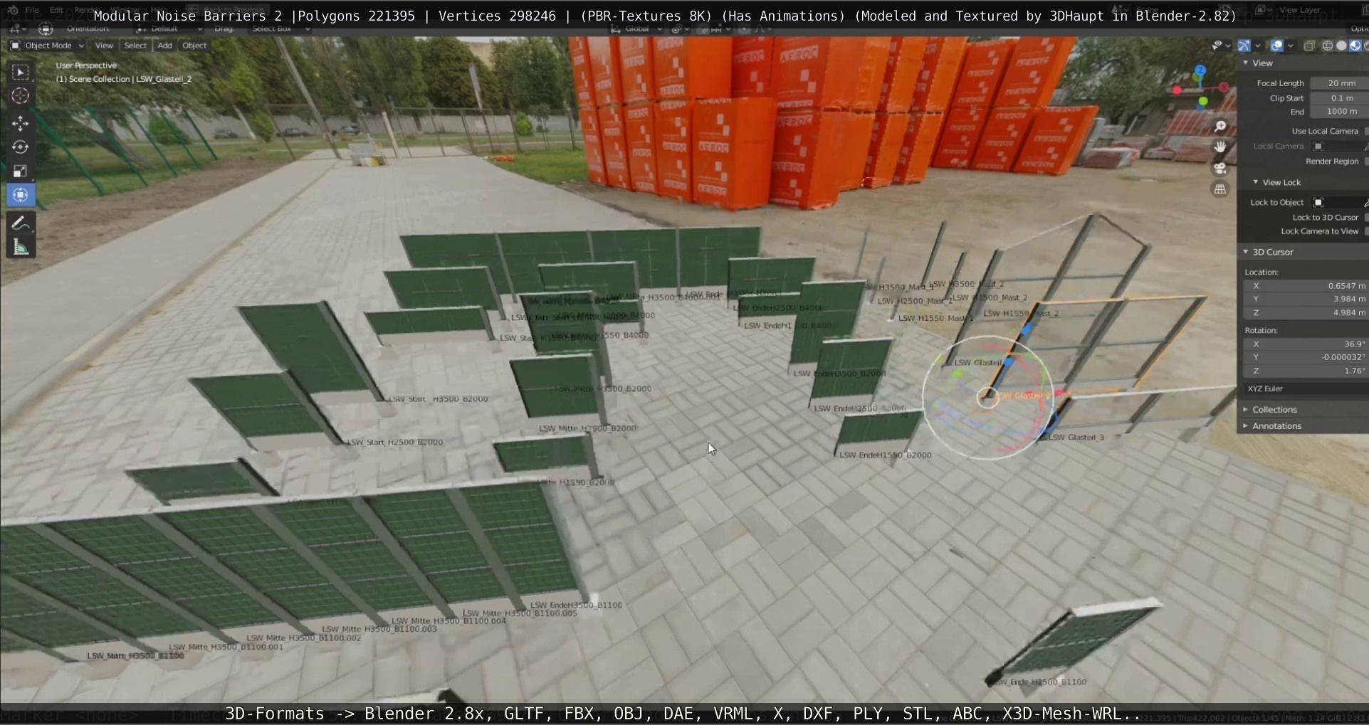
Task: Click the LSW_Mitte_H2500_B2000 object label
Action: pos(587,428)
